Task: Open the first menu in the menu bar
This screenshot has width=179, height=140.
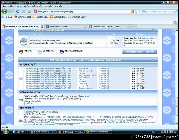Action: pos(4,6)
